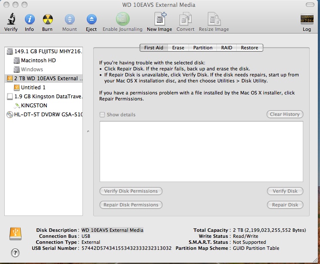Click the First Aid log output area
This screenshot has width=320, height=264.
(x=201, y=152)
